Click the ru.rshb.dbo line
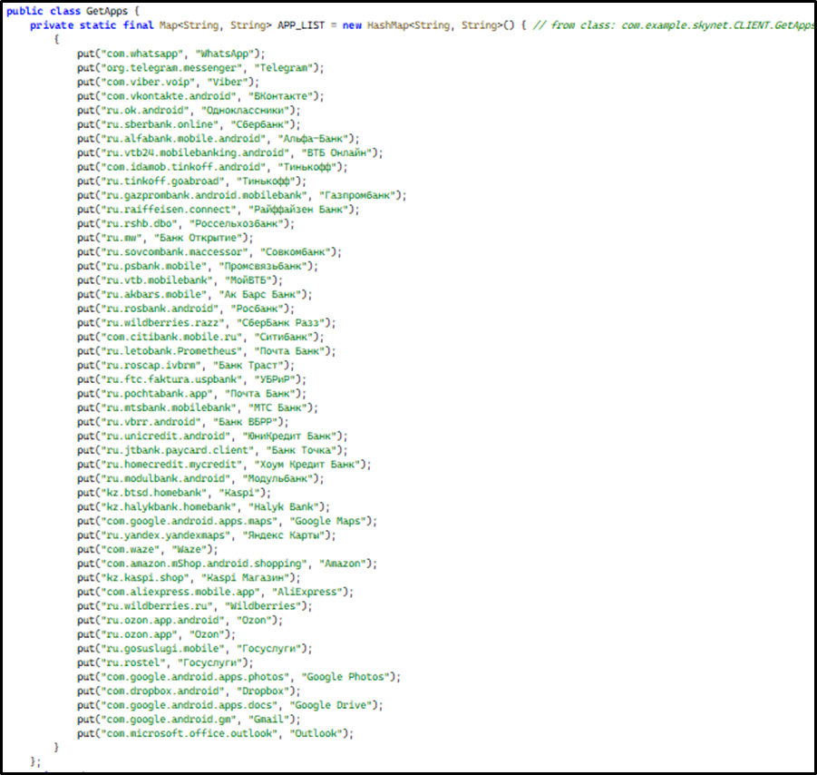This screenshot has width=817, height=775. tap(186, 223)
